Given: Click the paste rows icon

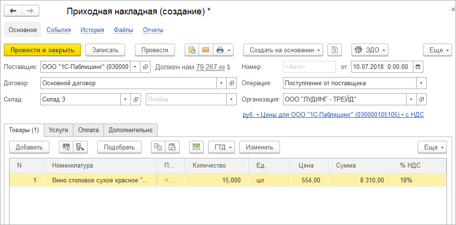Looking at the screenshot, I should 172,147.
